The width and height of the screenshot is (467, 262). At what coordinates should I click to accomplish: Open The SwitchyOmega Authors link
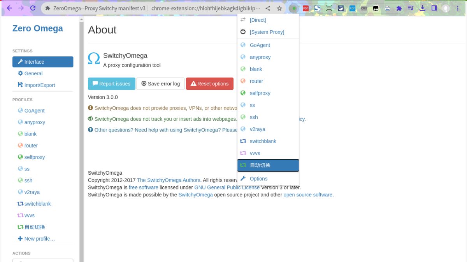tap(169, 180)
